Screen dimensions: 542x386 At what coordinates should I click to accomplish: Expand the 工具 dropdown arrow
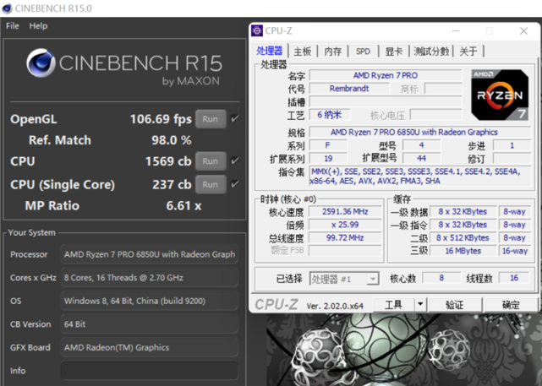[x=420, y=304]
